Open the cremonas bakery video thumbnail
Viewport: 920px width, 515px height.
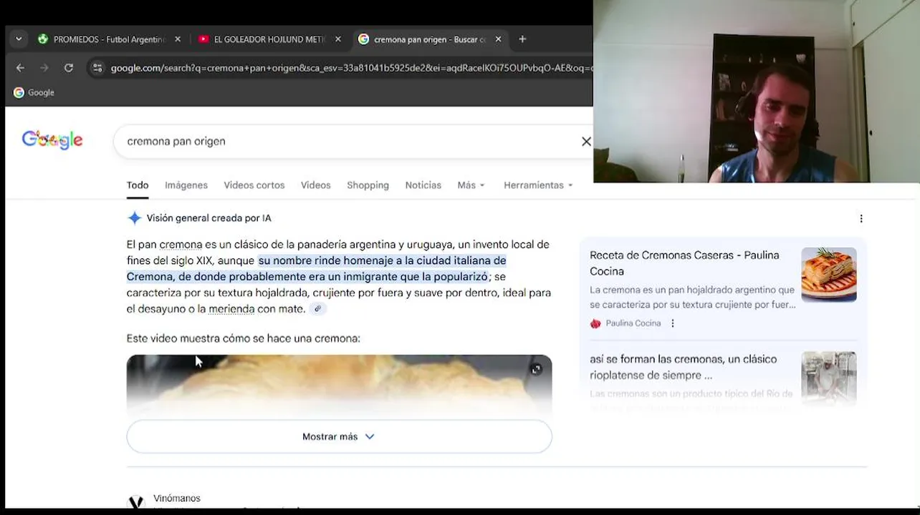(x=829, y=378)
